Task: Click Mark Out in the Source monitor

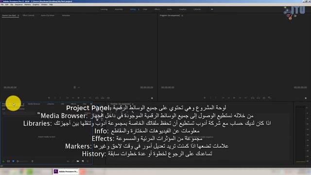Action: tap(60, 98)
